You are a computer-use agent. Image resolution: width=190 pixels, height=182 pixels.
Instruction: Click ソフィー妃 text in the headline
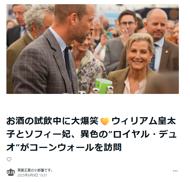pyautogui.click(x=48, y=134)
